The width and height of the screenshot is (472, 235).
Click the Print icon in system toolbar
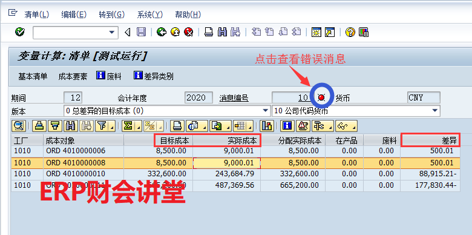(x=209, y=32)
